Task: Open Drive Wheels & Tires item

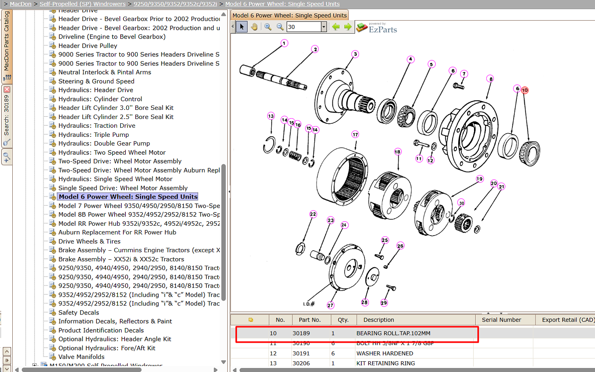Action: point(89,242)
